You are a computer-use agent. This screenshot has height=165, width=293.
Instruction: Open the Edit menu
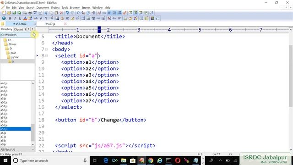click(x=14, y=8)
